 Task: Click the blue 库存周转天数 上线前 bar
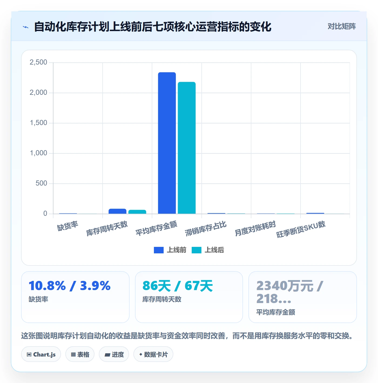(x=117, y=211)
